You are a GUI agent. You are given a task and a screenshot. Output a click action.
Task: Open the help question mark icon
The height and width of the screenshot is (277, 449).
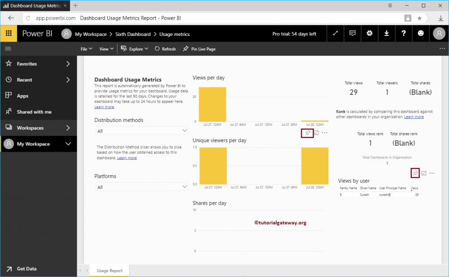(403, 33)
